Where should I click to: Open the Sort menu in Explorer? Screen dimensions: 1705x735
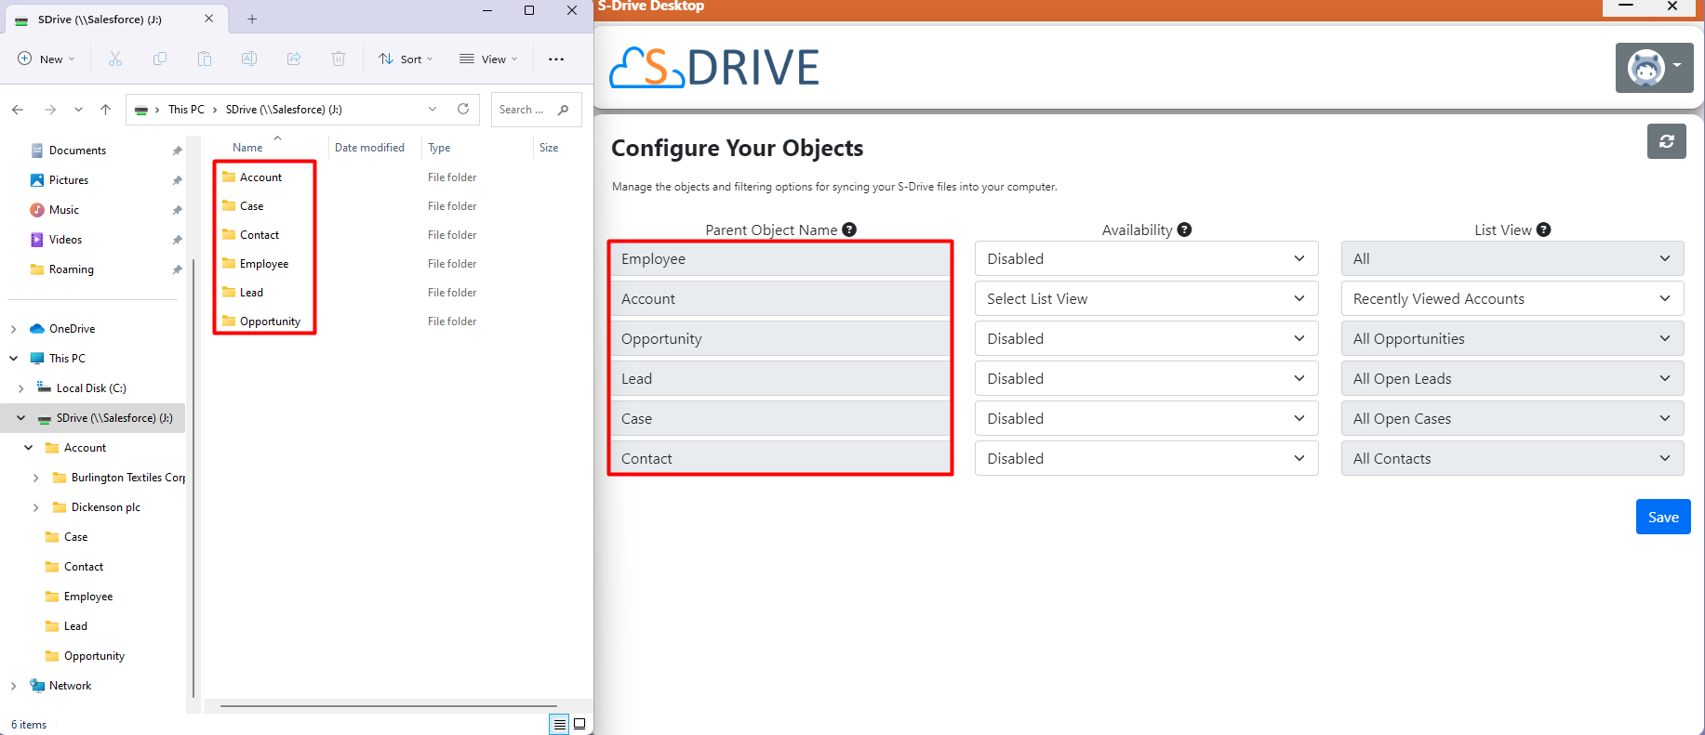[406, 59]
